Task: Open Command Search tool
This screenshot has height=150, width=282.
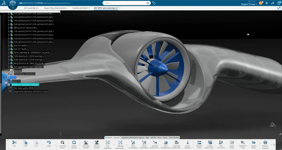Action: 62,145
